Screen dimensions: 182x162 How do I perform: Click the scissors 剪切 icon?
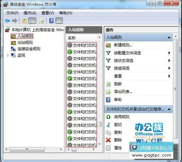(108, 125)
